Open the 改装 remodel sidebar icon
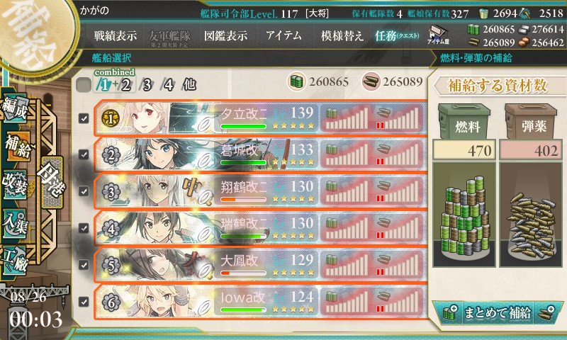567x340 pixels. coord(15,184)
